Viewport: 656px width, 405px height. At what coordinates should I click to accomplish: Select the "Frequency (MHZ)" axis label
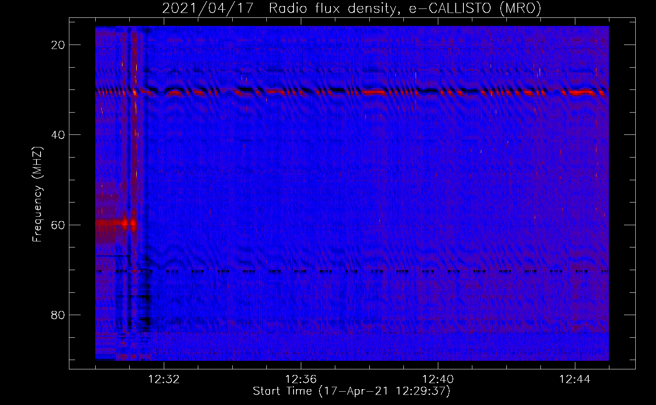[x=37, y=194]
